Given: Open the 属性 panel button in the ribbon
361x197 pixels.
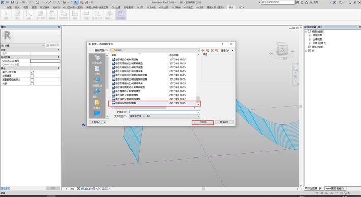Looking at the screenshot, I should pos(17,15).
